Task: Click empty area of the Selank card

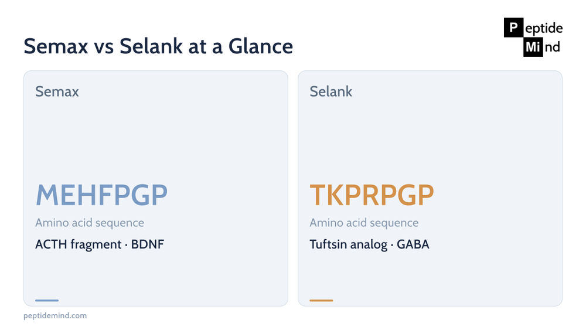Action: tap(430, 138)
